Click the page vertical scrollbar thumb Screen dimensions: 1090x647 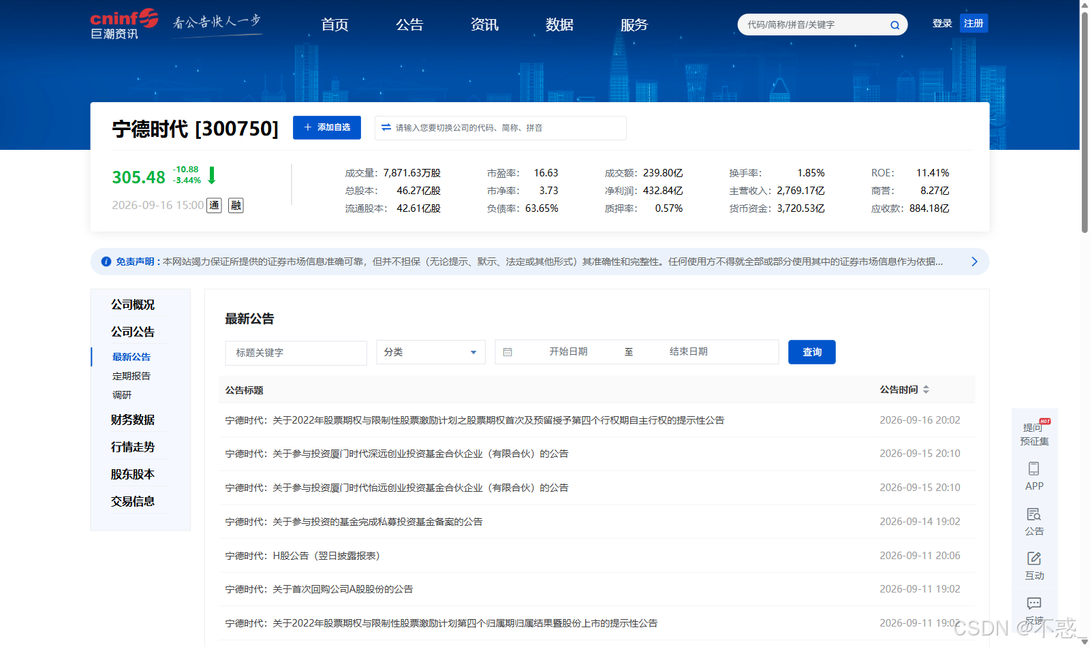[x=1085, y=121]
